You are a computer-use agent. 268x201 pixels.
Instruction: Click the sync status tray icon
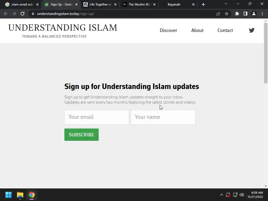[228, 195]
